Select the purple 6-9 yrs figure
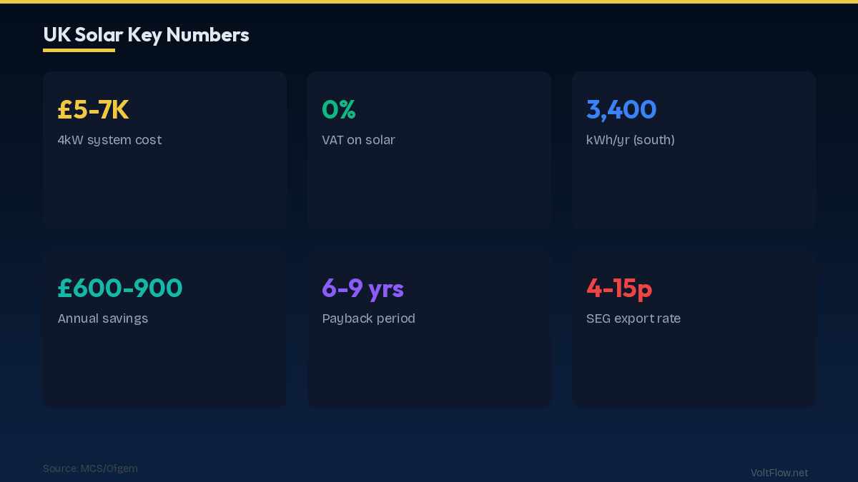Viewport: 858px width, 482px height. [x=363, y=288]
